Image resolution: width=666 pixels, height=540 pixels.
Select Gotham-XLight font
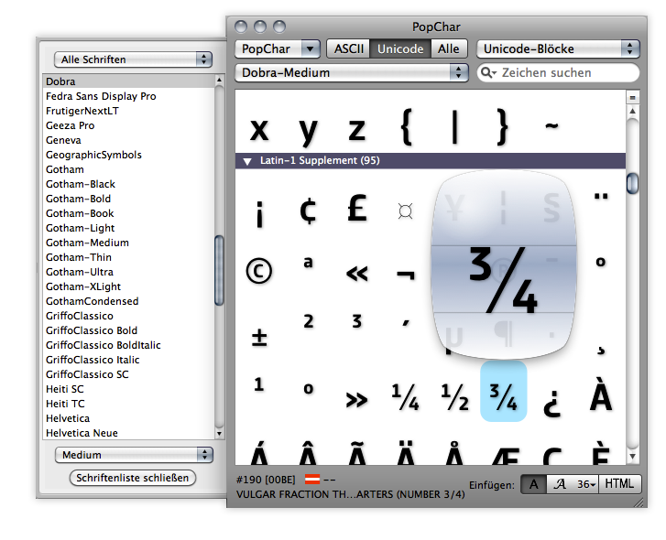pos(128,286)
